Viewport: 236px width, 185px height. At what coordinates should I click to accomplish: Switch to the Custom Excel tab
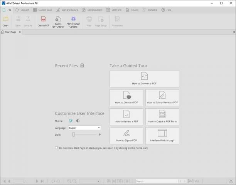tap(42, 10)
